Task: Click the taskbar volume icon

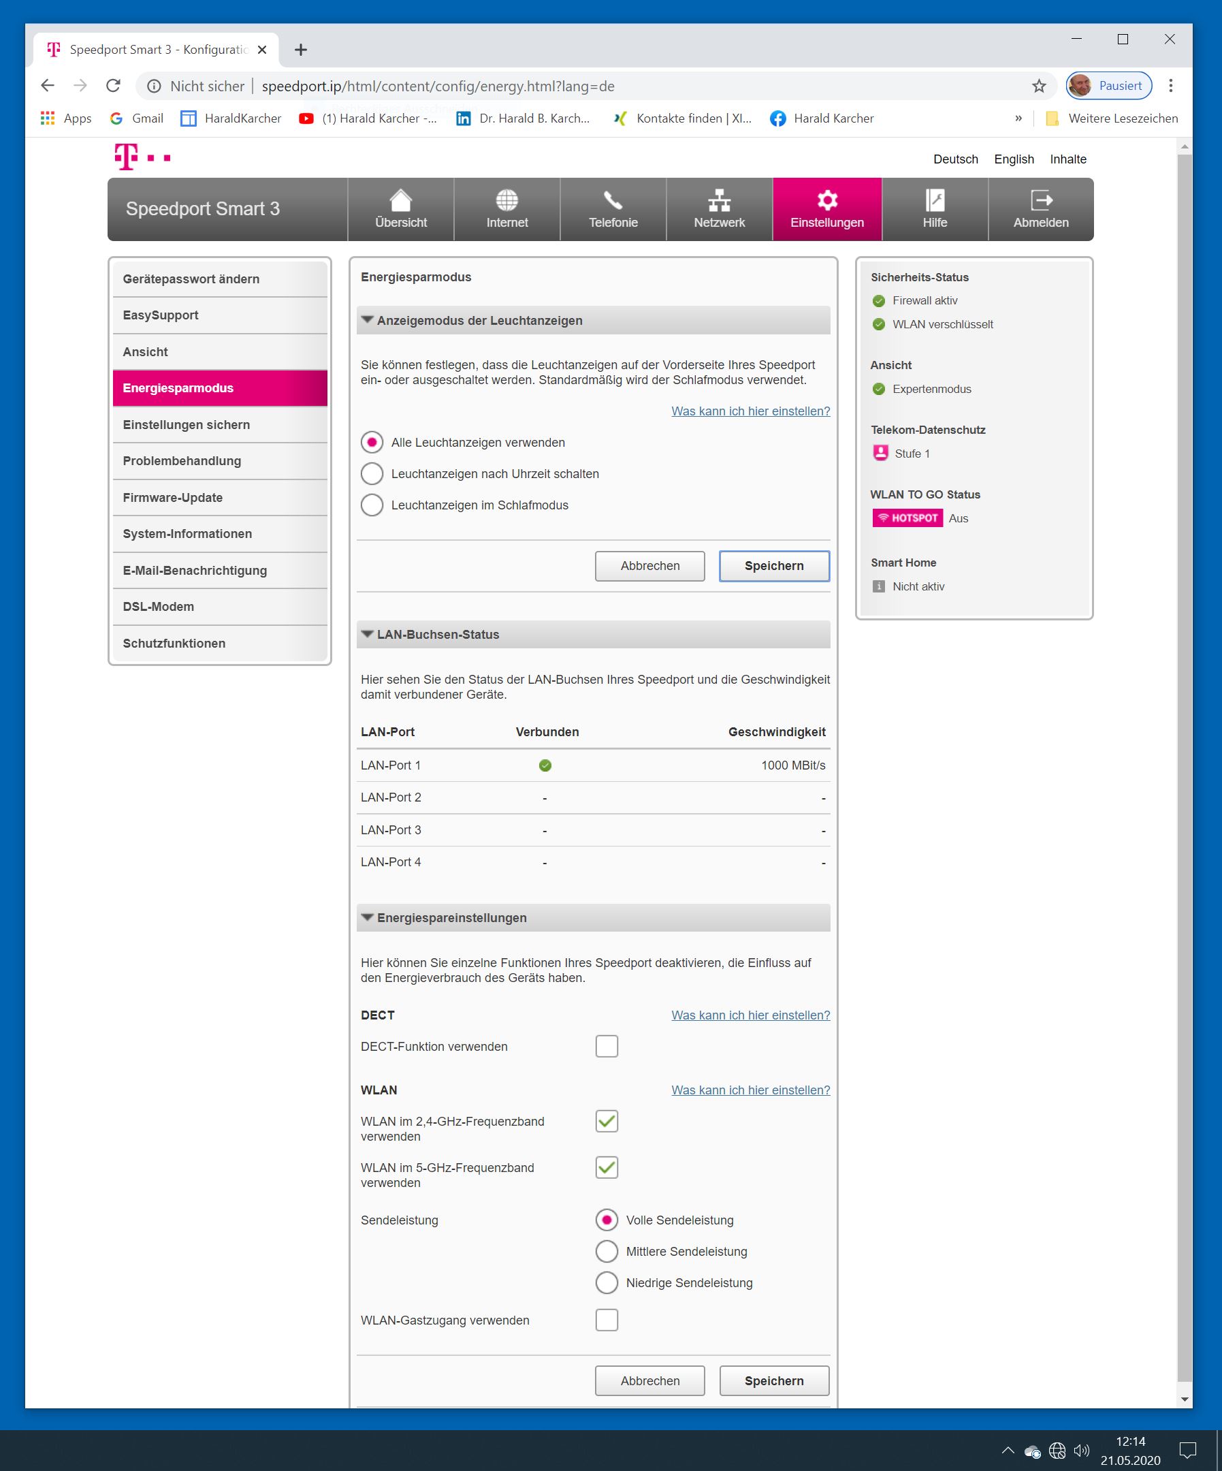Action: 1082,1451
